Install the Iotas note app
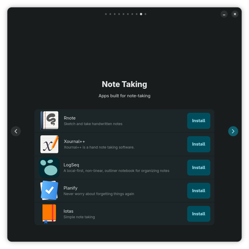Image resolution: width=249 pixels, height=249 pixels. click(199, 214)
